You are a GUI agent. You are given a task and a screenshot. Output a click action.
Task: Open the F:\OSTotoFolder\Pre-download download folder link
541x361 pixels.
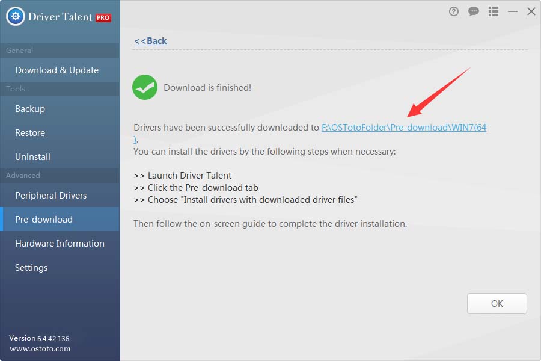[x=404, y=128]
